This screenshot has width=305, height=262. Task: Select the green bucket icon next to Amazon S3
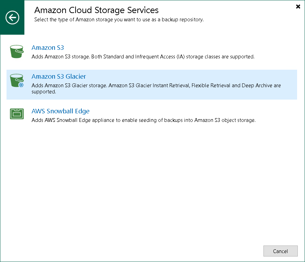[16, 51]
